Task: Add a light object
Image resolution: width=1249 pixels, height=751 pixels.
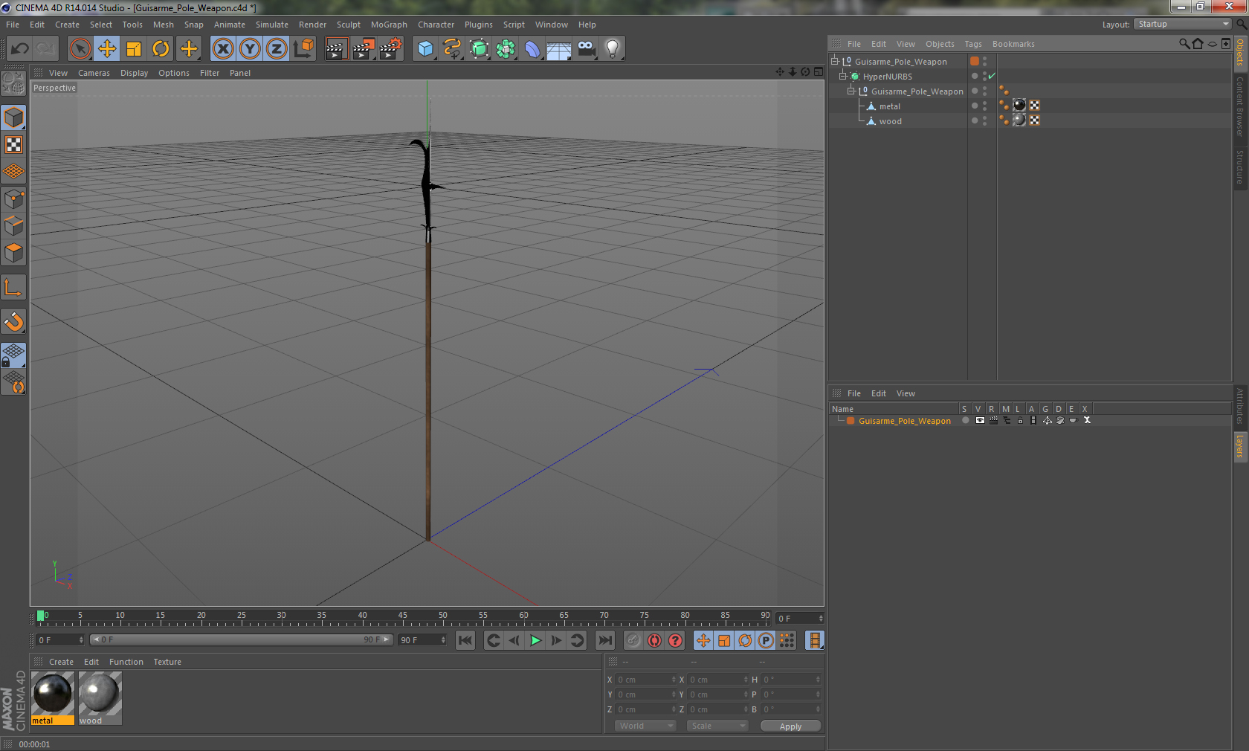Action: (x=613, y=49)
